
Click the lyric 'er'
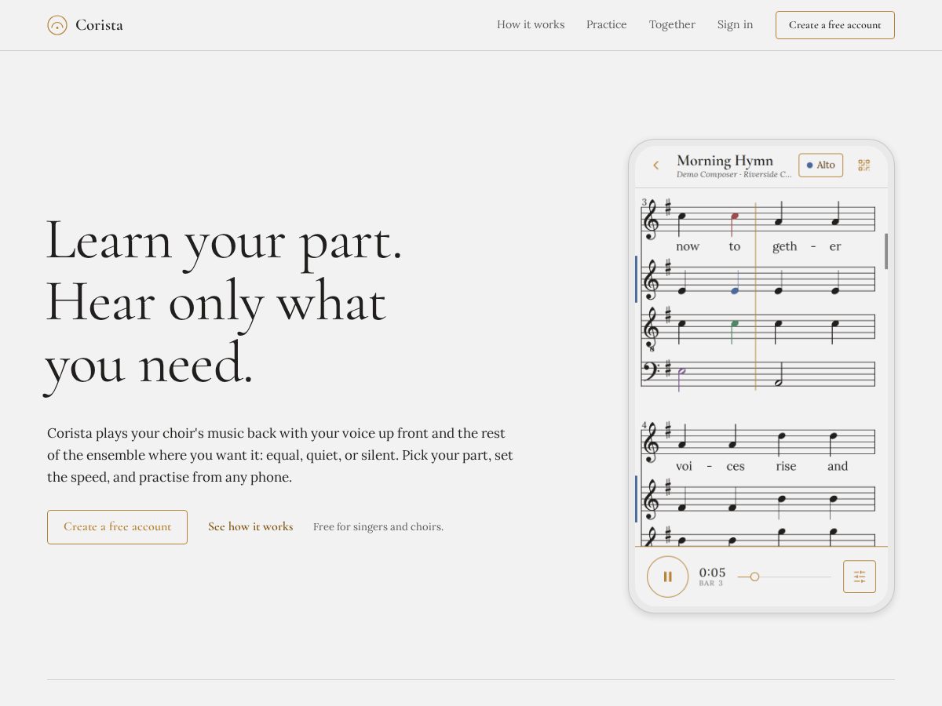point(835,246)
